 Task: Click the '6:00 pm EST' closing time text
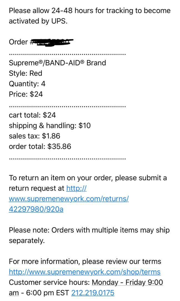click(x=47, y=293)
